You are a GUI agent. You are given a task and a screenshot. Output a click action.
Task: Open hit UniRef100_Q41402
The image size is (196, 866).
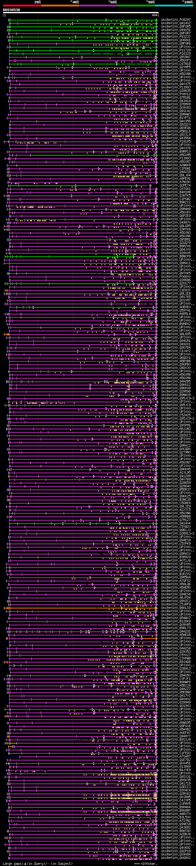175,23
